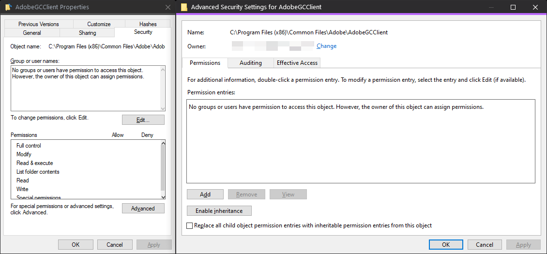Image resolution: width=547 pixels, height=254 pixels.
Task: Click scroll down arrow of Group or user names list
Action: pos(163,108)
